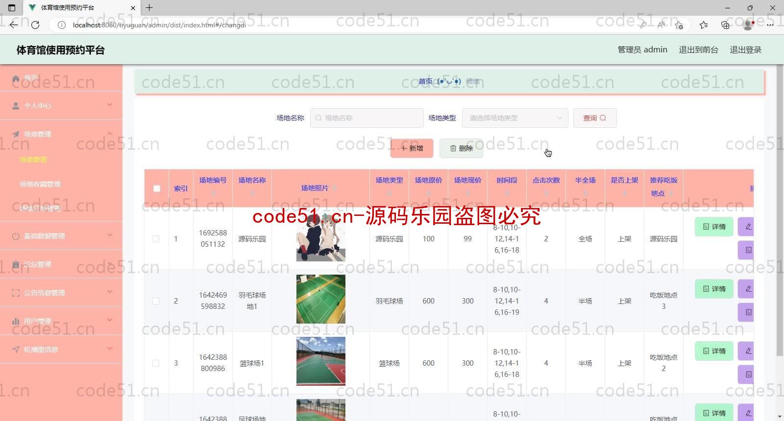Click the 新增 add button
Viewport: 784px width, 421px height.
[x=412, y=148]
